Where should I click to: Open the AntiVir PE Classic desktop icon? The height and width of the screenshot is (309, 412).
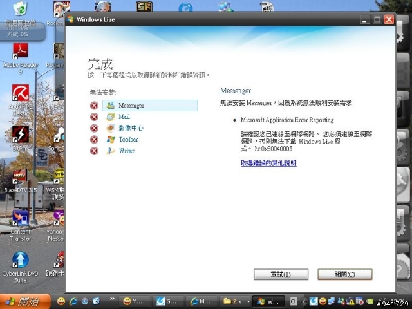(21, 100)
